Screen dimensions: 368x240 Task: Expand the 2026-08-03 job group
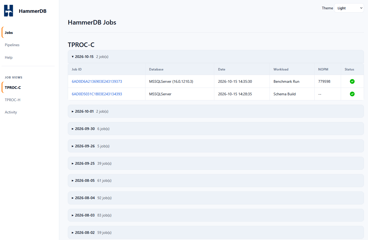click(216, 215)
